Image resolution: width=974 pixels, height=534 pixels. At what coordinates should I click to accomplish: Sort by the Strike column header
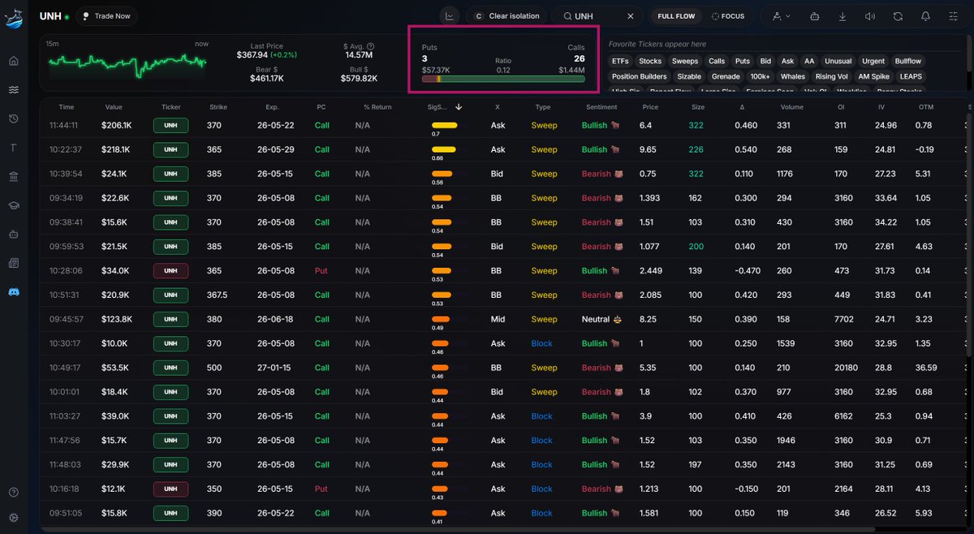pyautogui.click(x=218, y=107)
